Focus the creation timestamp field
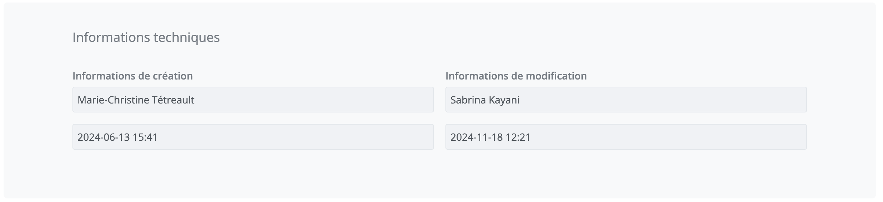Image resolution: width=883 pixels, height=202 pixels. click(x=253, y=137)
